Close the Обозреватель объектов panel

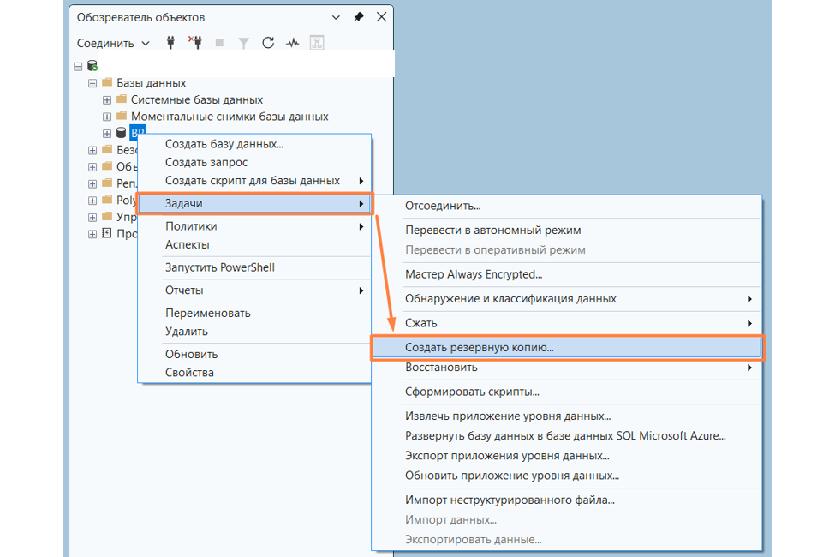(381, 17)
